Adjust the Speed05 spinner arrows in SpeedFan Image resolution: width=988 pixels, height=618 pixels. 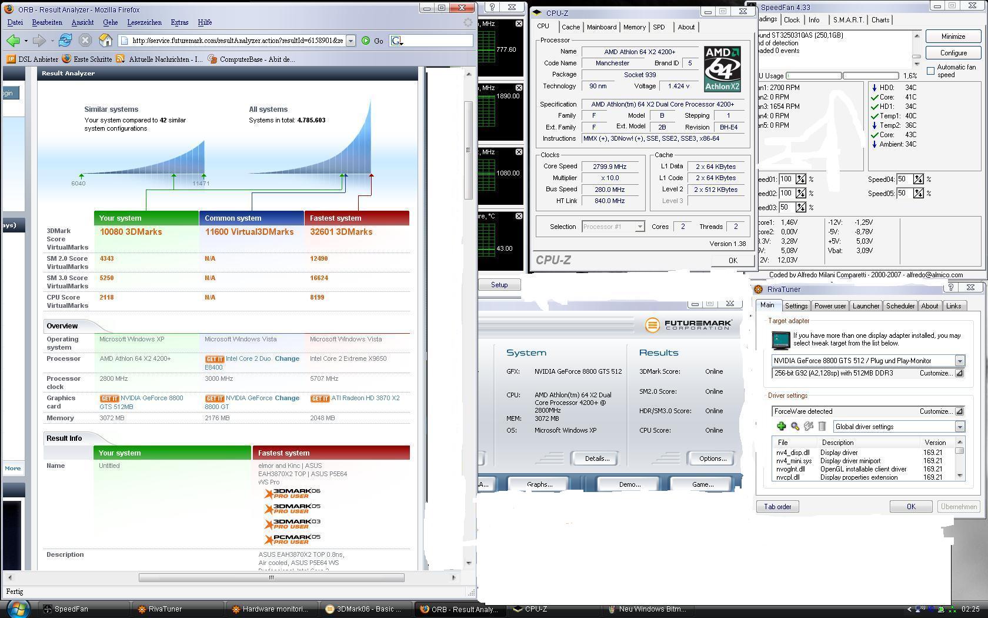click(919, 193)
